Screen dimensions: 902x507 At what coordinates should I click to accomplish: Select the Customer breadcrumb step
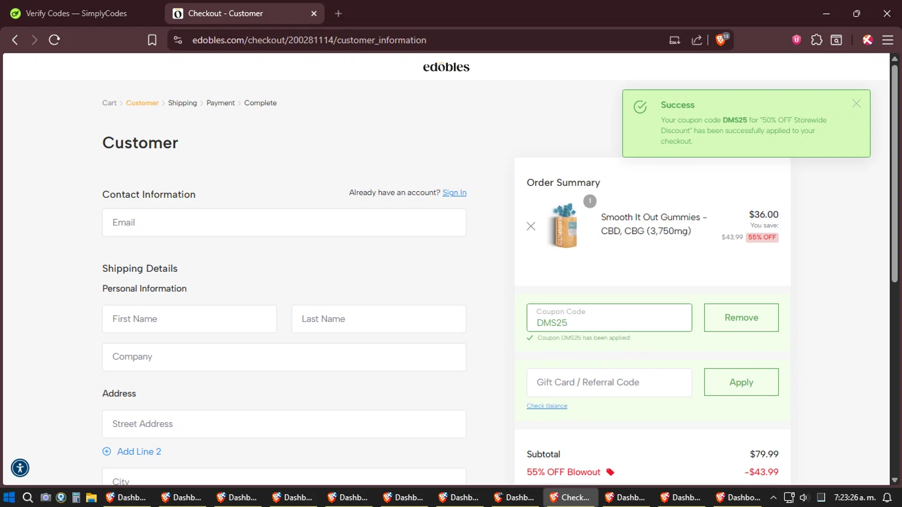[143, 103]
